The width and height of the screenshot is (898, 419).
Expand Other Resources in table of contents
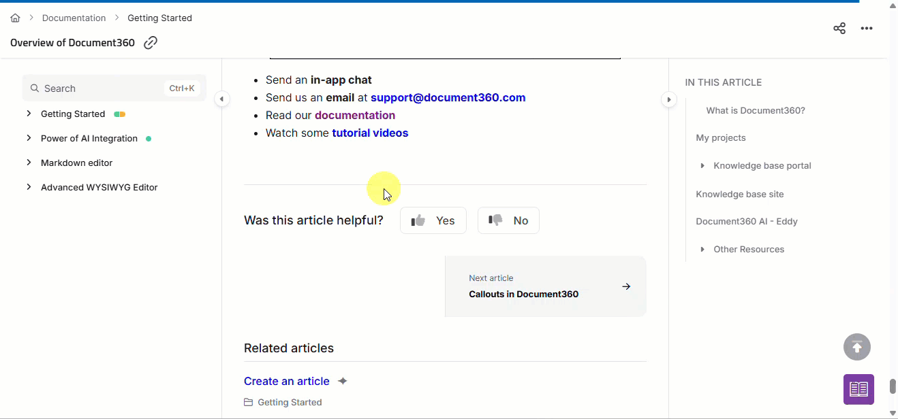click(x=702, y=250)
